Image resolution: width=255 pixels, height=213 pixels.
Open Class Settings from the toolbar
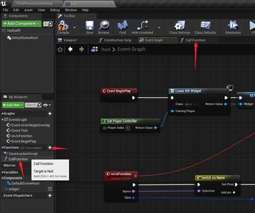pos(180,28)
